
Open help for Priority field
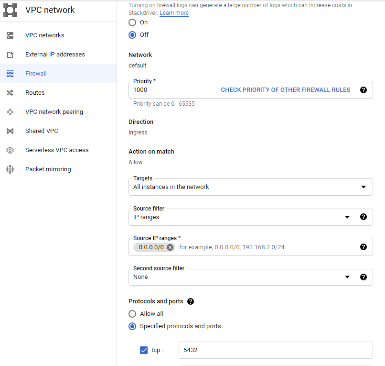363,90
